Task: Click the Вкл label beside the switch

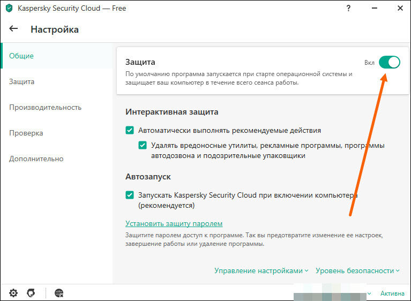Action: tap(369, 63)
